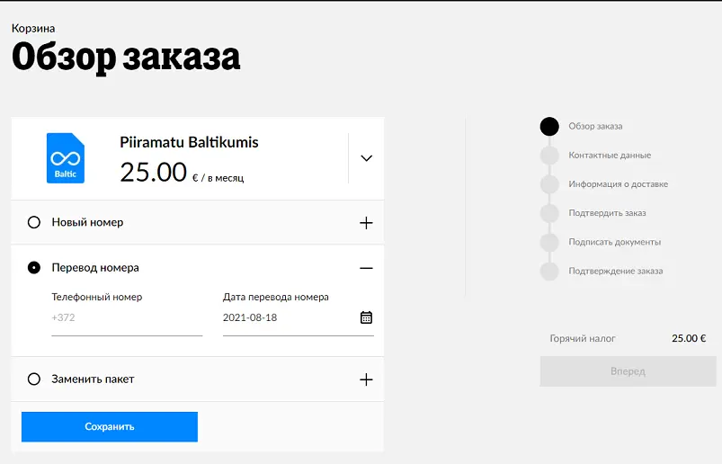Viewport: 722px width, 464px height.
Task: Click the blue Baltic infinity package icon
Action: click(x=66, y=158)
